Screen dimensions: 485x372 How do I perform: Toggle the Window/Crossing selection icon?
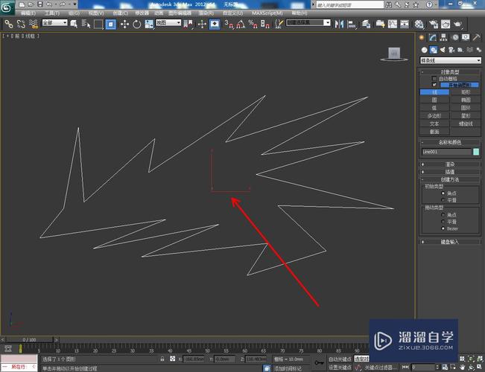(x=111, y=24)
